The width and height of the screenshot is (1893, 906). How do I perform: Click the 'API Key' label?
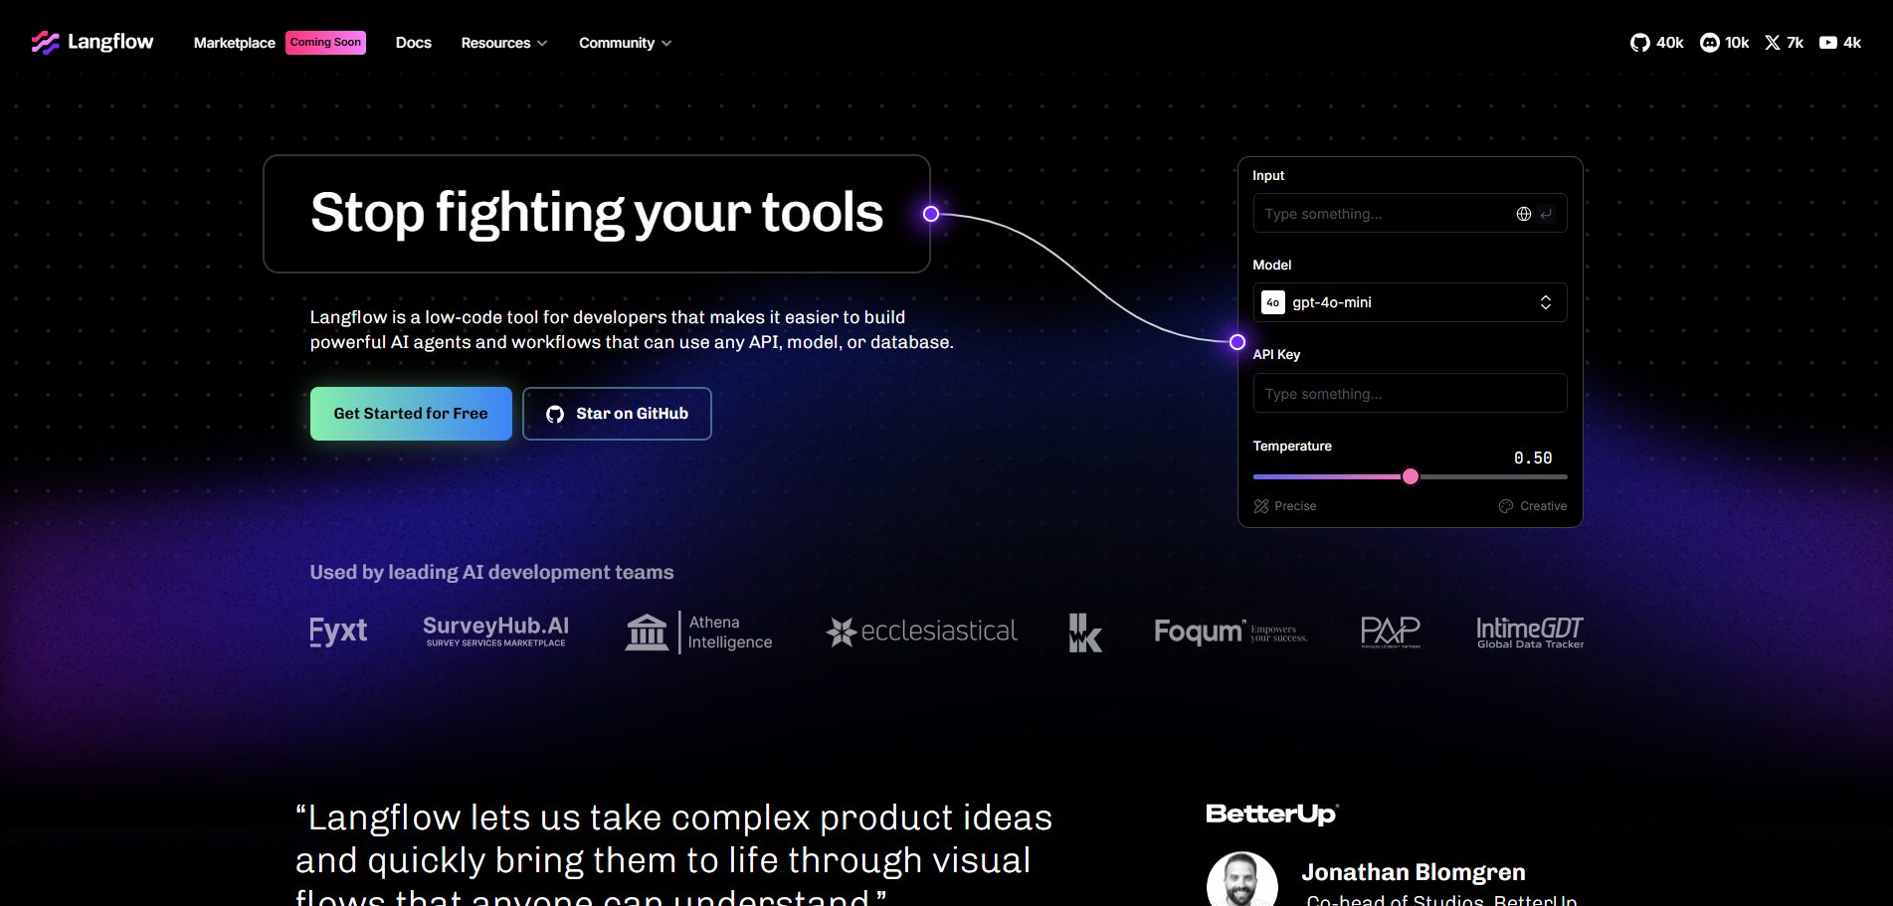pyautogui.click(x=1276, y=354)
